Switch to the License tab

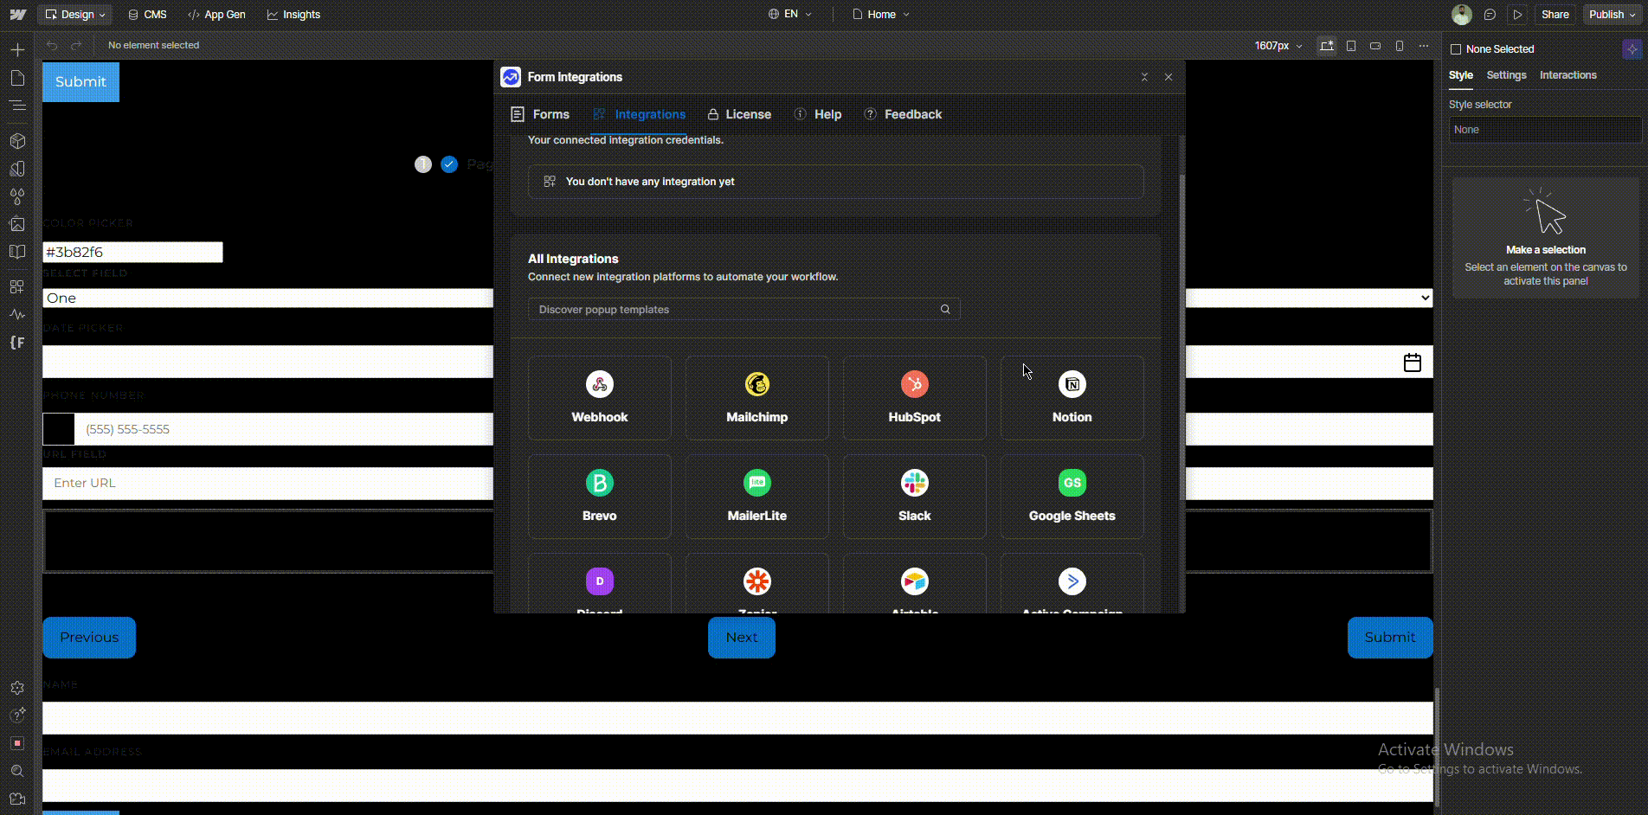pos(739,114)
